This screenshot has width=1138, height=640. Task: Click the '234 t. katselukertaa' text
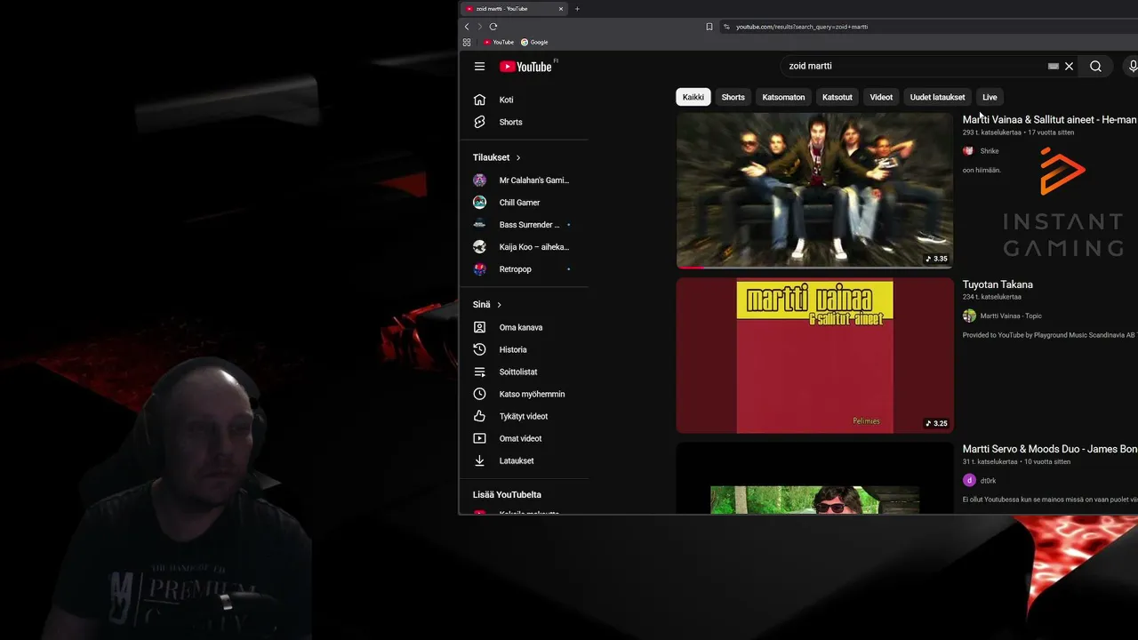(990, 297)
